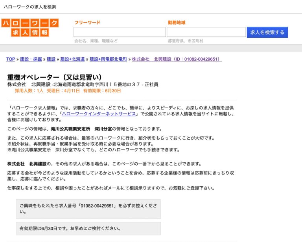Select the 求人番号 01082-00429651 notice box
This screenshot has height=242, width=302.
88,209
